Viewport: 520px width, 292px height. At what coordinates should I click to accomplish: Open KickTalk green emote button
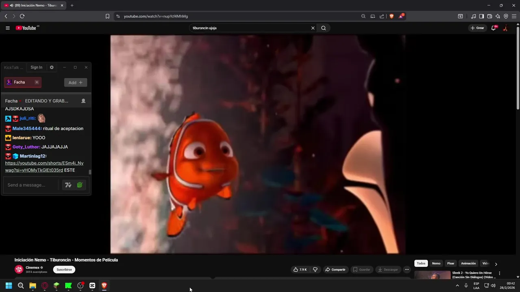coord(80,185)
